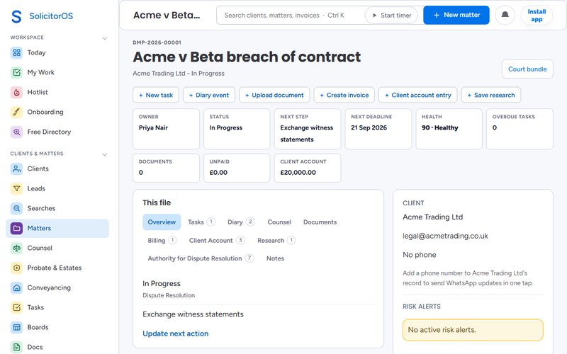Click the Overdue Tasks 0 card

tap(520, 129)
